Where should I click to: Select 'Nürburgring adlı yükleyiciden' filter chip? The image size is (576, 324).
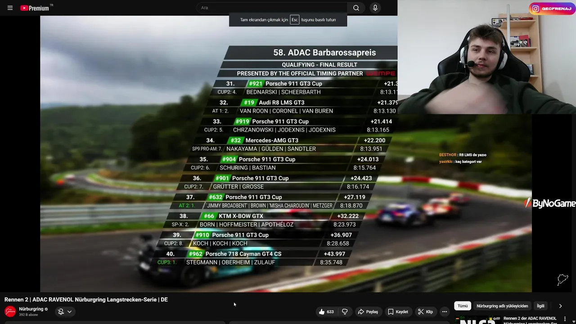[502, 306]
